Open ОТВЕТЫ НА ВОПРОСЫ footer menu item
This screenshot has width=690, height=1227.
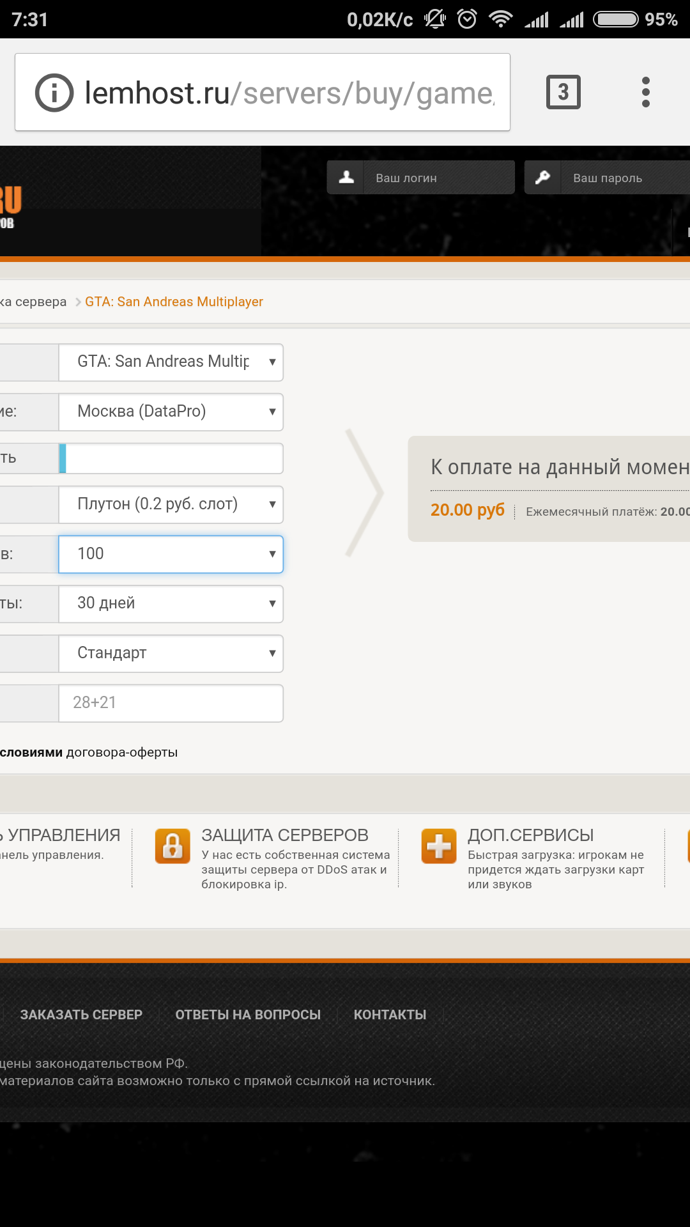(x=248, y=1015)
